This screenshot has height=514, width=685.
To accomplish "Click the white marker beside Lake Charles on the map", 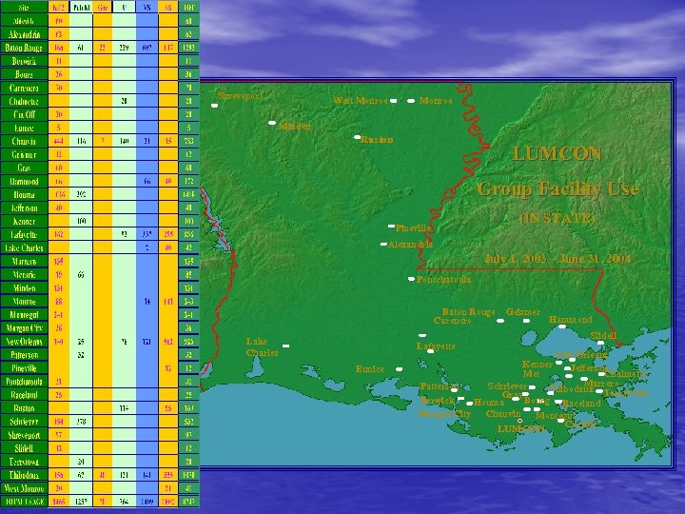I will click(285, 346).
